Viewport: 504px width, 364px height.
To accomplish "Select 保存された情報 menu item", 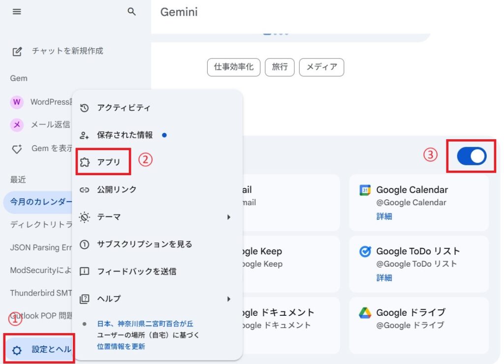I will point(157,135).
